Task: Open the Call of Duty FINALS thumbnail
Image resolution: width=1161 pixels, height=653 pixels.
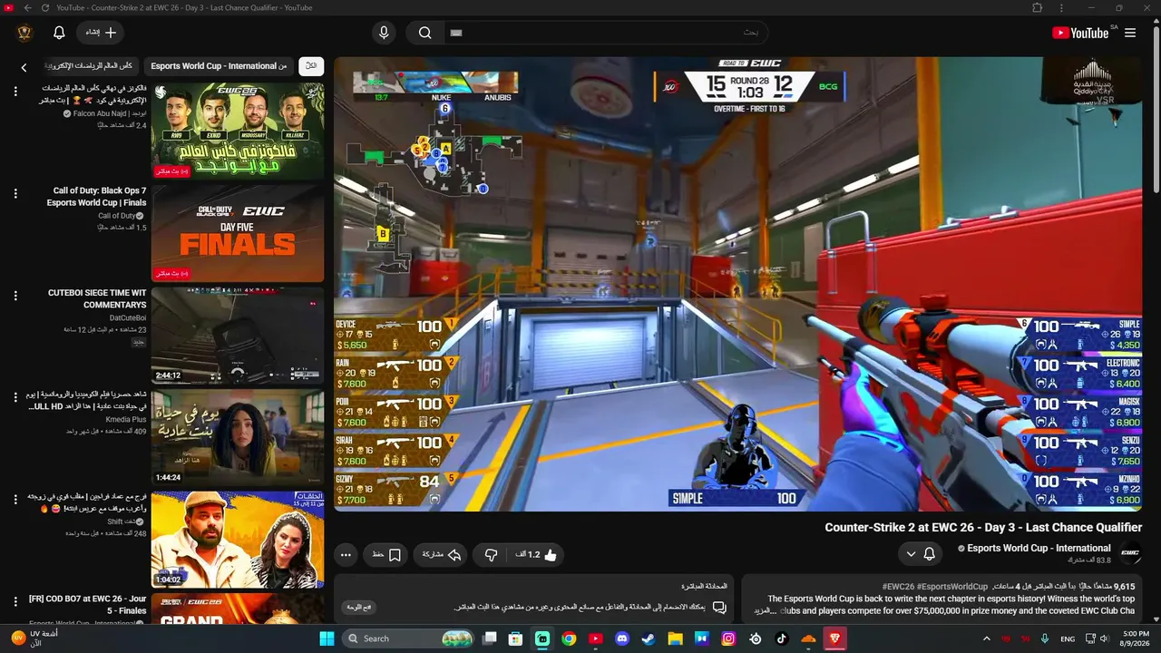Action: [x=238, y=233]
